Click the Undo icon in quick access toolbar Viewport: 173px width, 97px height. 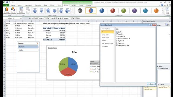click(9, 2)
